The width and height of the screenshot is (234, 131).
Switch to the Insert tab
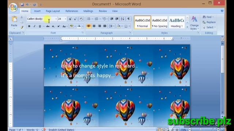pos(37,11)
